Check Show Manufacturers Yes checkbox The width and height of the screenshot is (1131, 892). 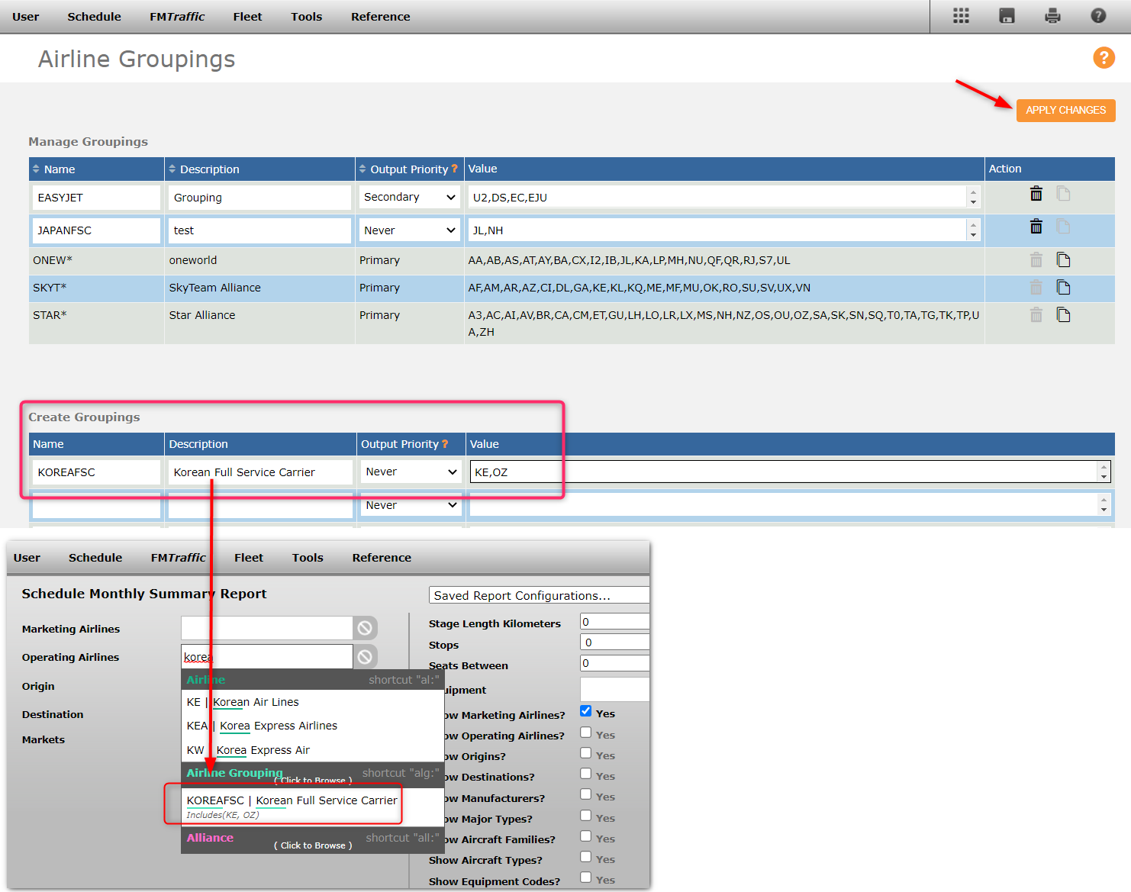coord(585,794)
